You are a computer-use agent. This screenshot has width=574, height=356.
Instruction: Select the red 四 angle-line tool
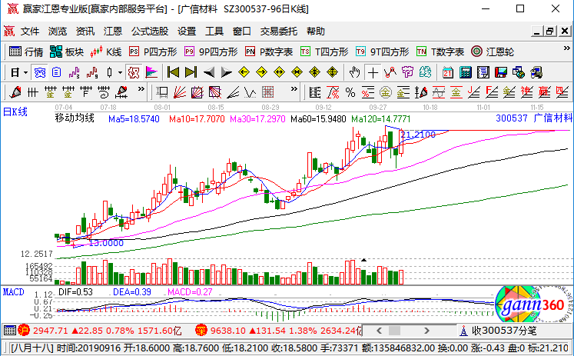point(562,92)
